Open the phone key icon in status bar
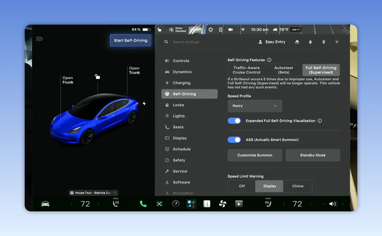 click(x=221, y=30)
